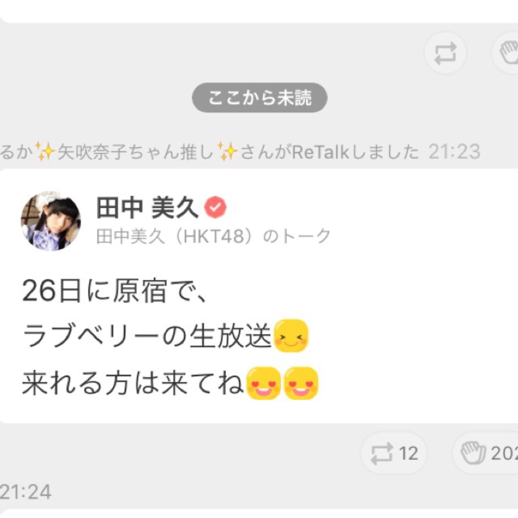Tap the ReTalk icon showing count 12
The image size is (518, 518).
[381, 453]
